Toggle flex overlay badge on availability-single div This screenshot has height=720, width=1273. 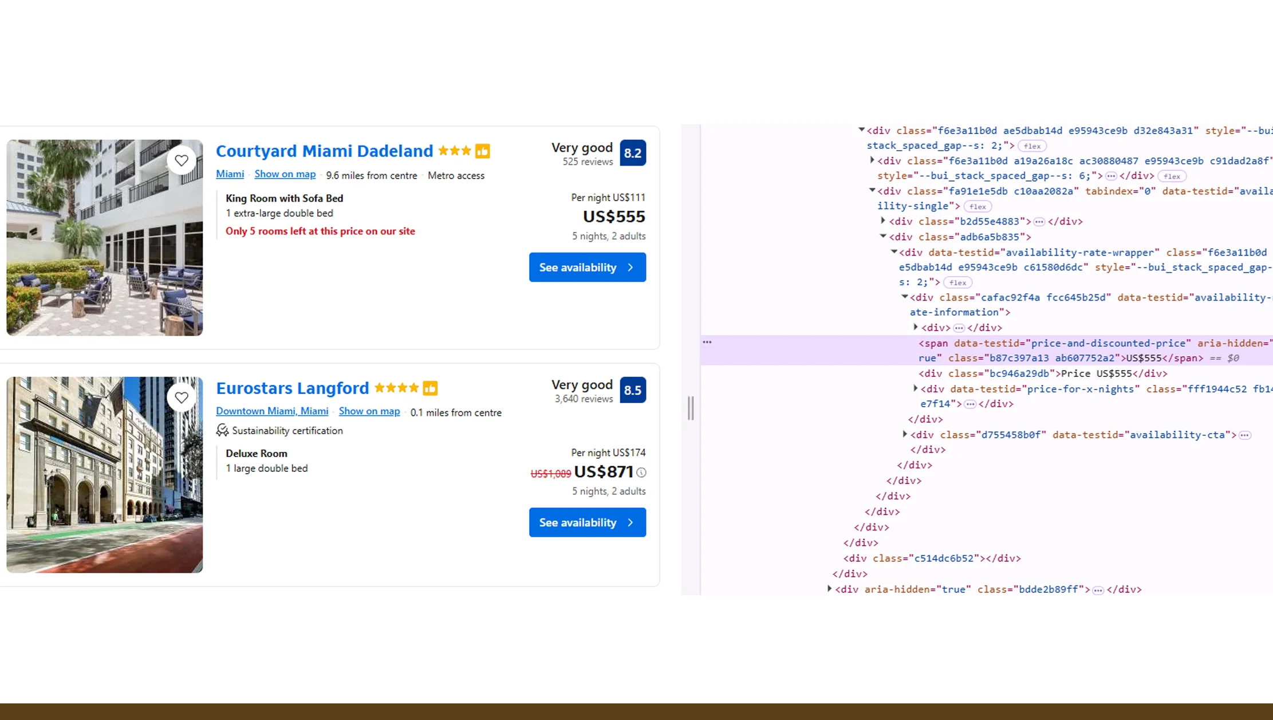coord(978,206)
